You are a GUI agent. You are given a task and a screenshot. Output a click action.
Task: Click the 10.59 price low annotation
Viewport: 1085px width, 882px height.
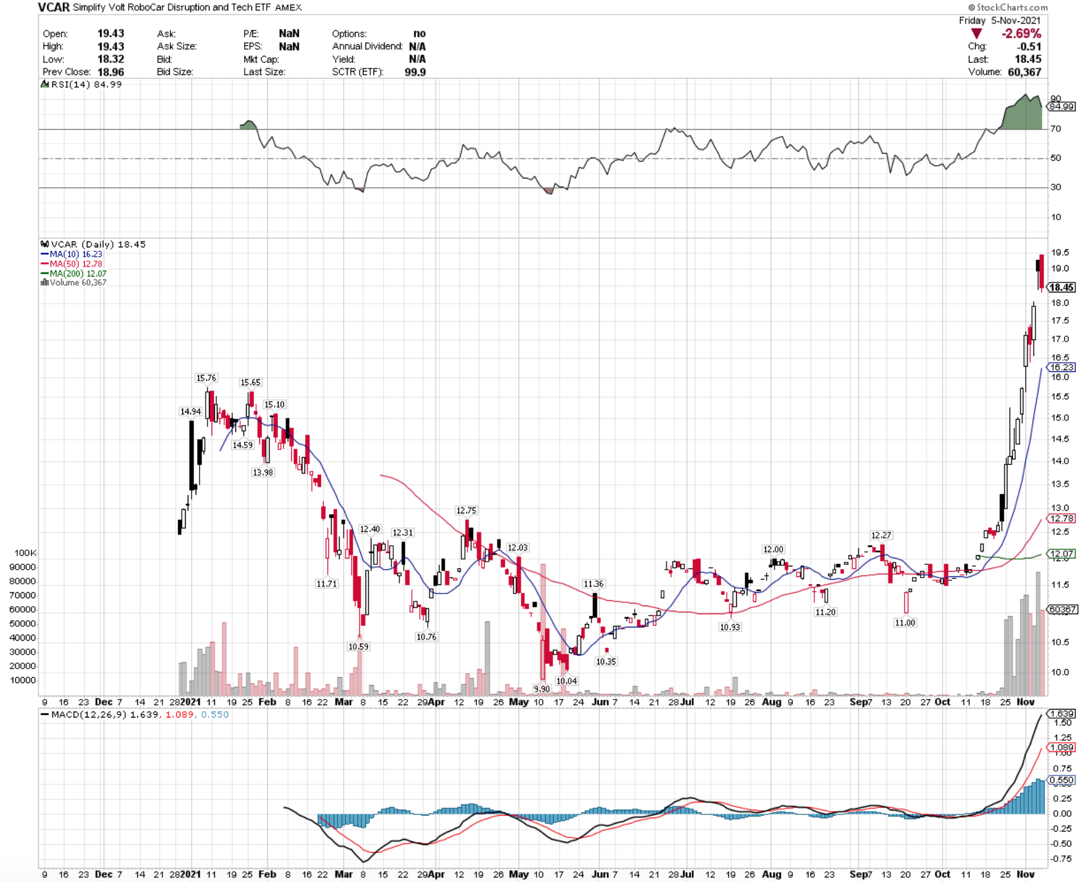[x=358, y=647]
